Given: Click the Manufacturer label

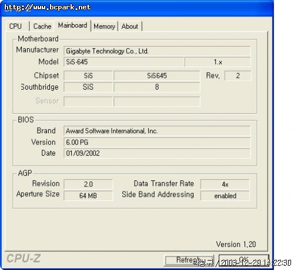Looking at the screenshot, I should click(x=37, y=50).
